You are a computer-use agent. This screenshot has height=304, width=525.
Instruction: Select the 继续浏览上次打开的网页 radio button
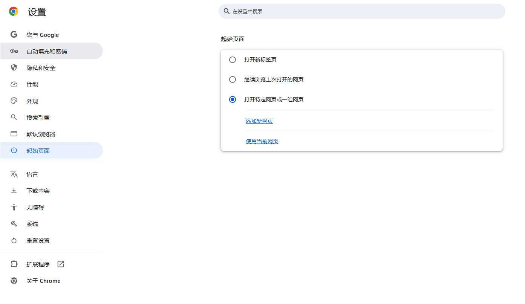click(x=233, y=79)
